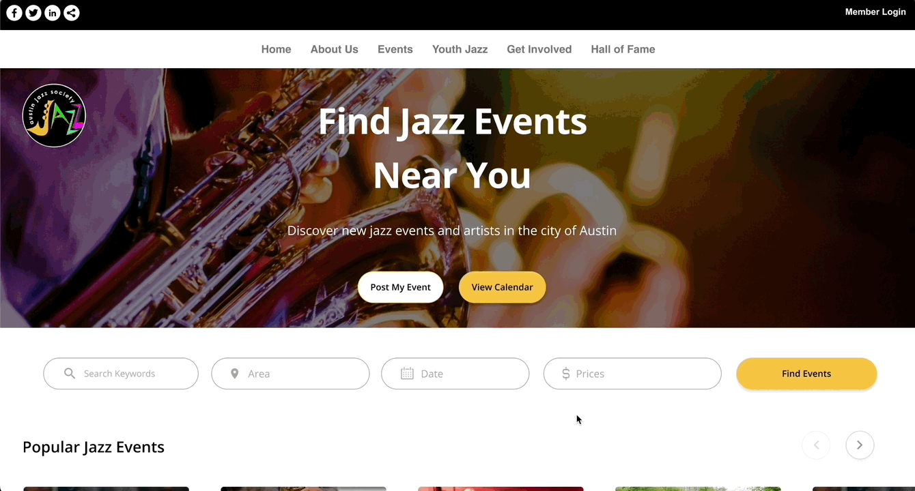Focus the Search Keywords input

coord(121,374)
